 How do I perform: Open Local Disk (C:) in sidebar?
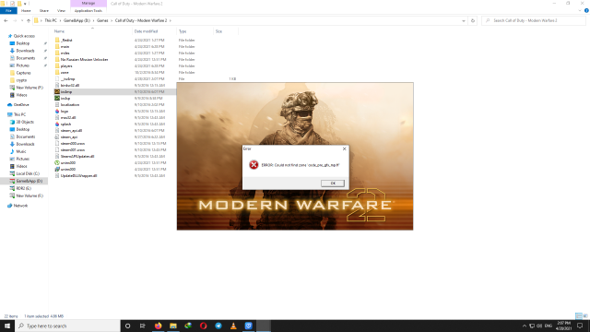[x=28, y=173]
